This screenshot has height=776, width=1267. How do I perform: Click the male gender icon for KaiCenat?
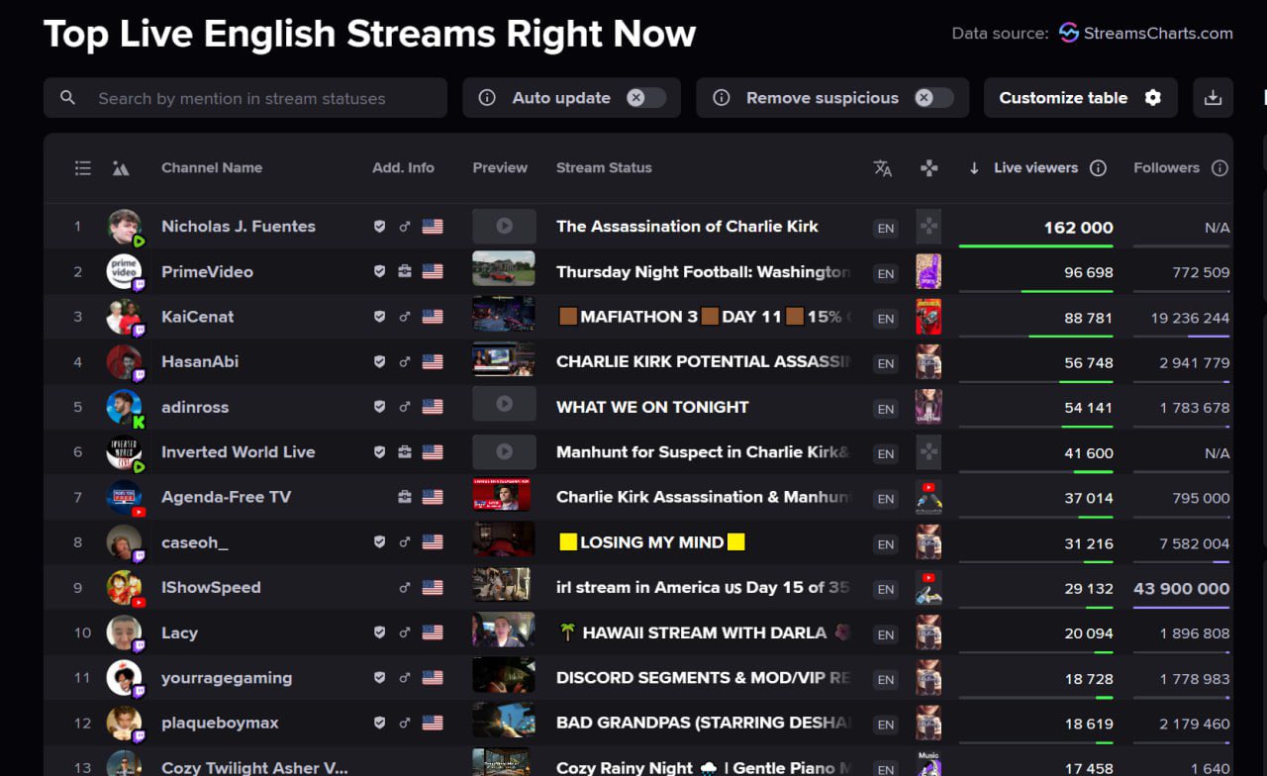[404, 318]
